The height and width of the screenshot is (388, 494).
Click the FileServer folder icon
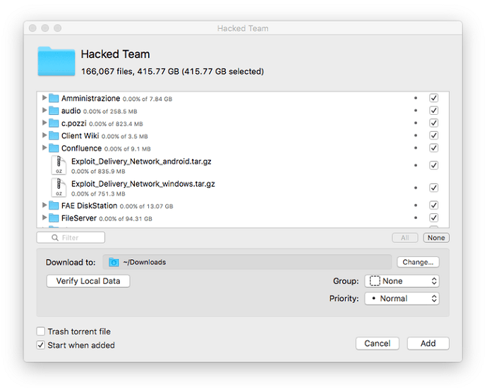pos(53,218)
